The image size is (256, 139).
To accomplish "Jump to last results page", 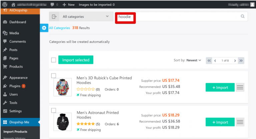I will pos(241,61).
